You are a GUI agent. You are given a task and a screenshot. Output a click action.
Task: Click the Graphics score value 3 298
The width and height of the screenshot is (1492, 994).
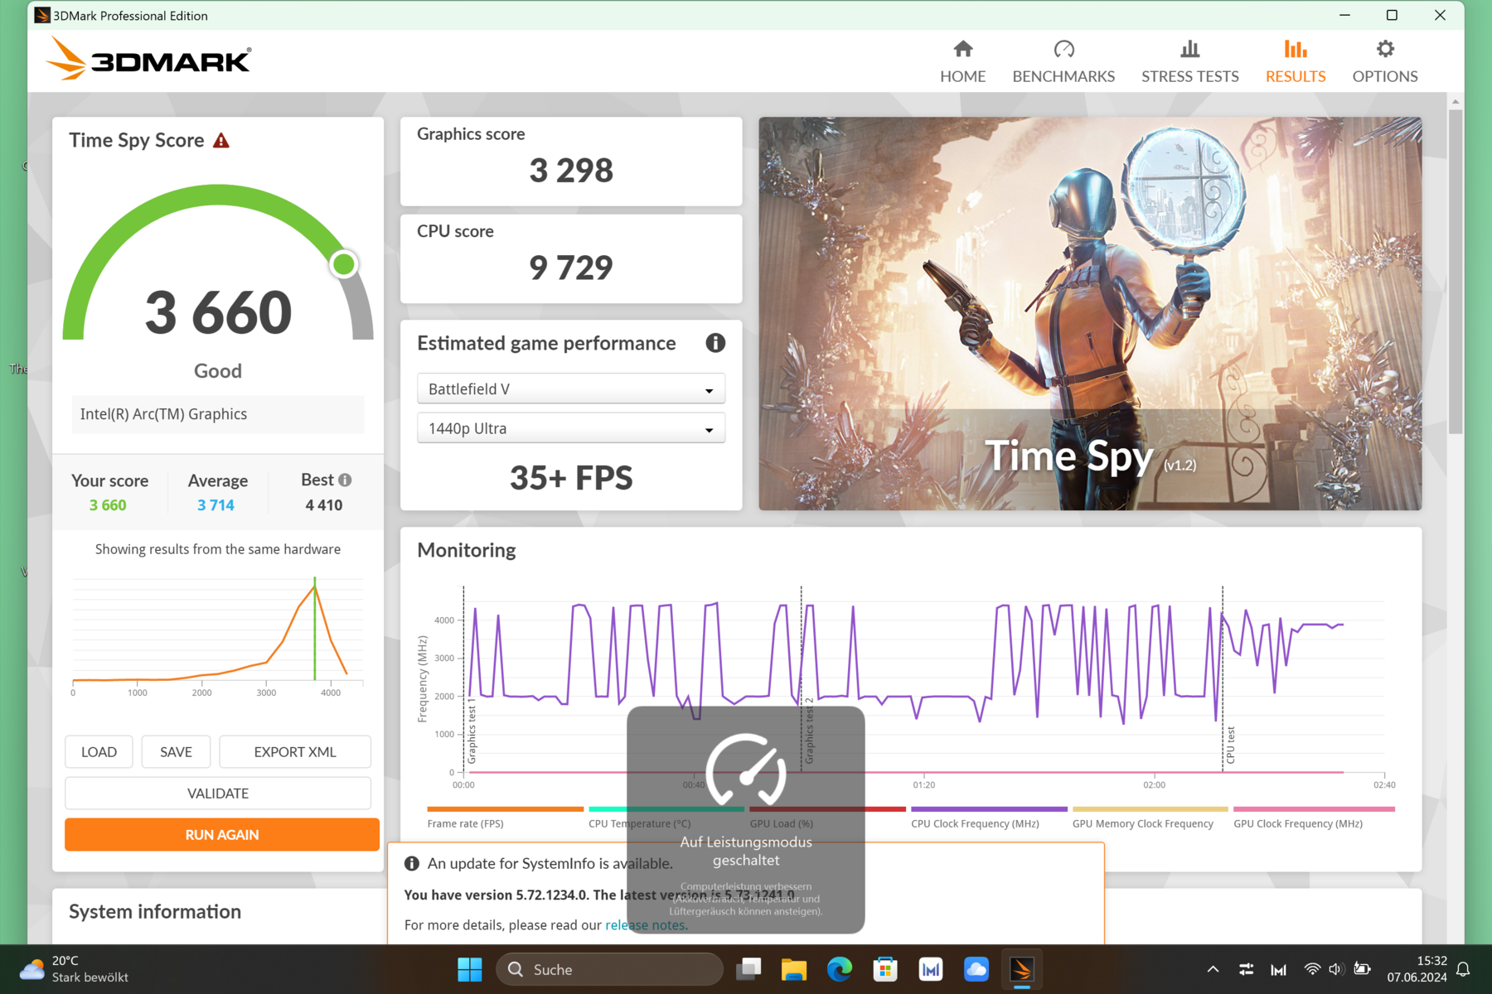click(571, 171)
